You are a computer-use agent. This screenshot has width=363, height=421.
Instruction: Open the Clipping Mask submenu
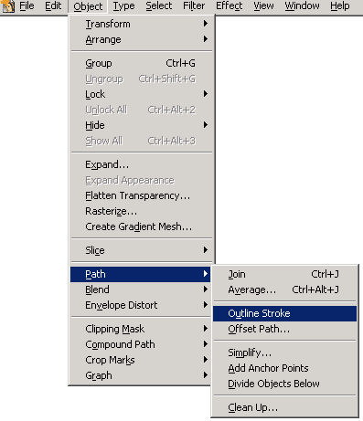pyautogui.click(x=141, y=329)
